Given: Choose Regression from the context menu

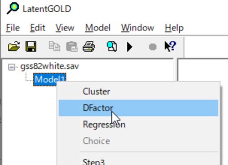Looking at the screenshot, I should pyautogui.click(x=138, y=125).
